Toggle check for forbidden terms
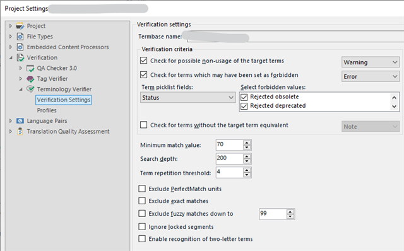This screenshot has height=251, width=404. tap(143, 75)
